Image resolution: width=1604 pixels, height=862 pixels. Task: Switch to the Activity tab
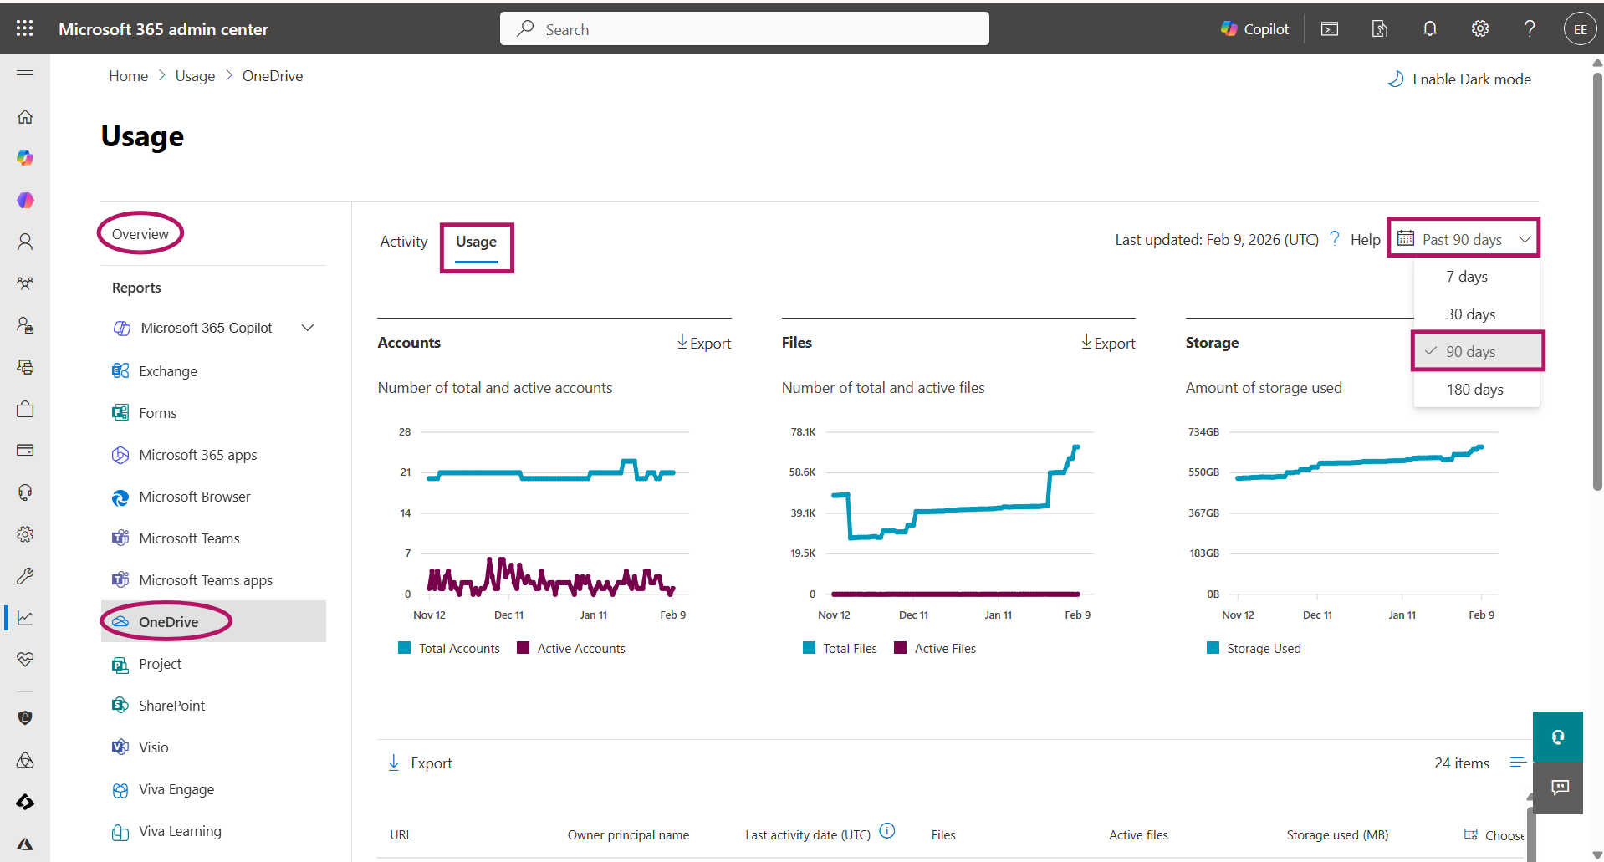403,242
